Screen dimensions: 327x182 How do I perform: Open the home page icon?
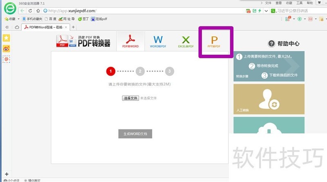click(x=38, y=11)
